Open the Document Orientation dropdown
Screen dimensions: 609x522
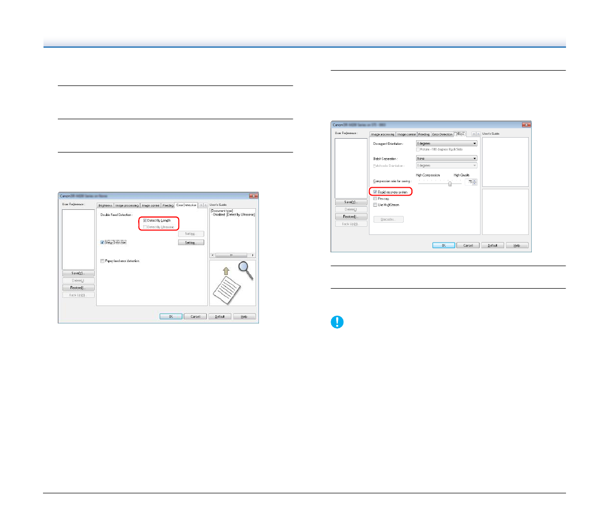pos(446,144)
